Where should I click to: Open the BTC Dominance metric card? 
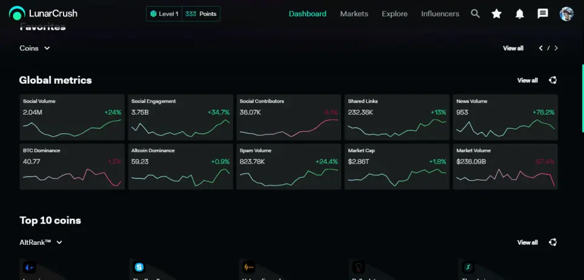[72, 167]
